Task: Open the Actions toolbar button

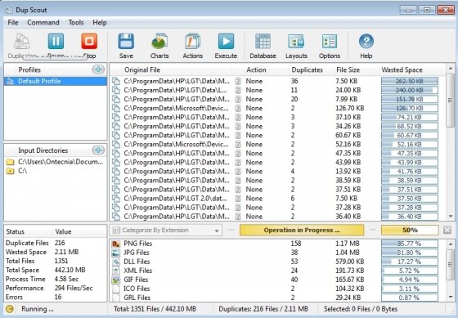Action: point(192,42)
